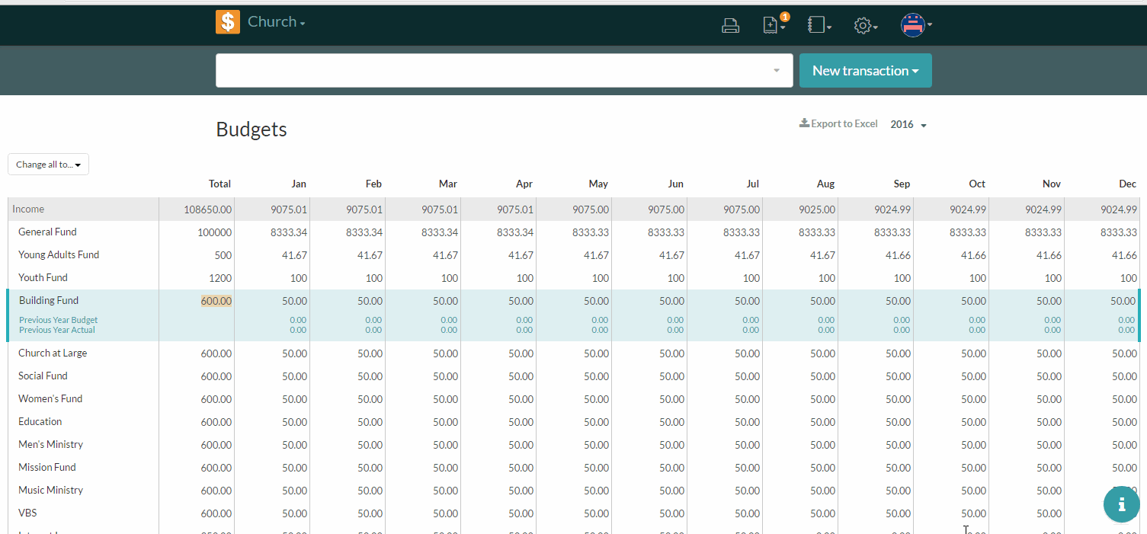
Task: Click the Building Fund total 600.00 cell
Action: [x=216, y=301]
